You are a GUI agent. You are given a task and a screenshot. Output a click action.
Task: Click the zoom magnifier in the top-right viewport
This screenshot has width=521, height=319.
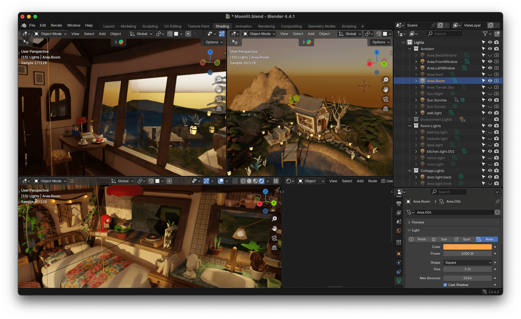point(385,80)
